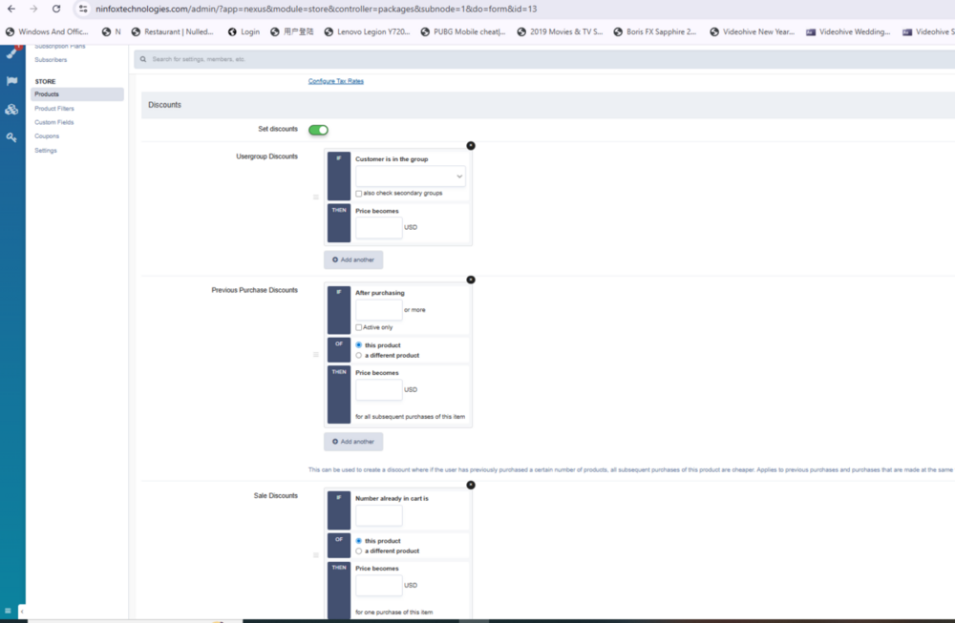Open Products in the Store menu
Image resolution: width=955 pixels, height=623 pixels.
[x=77, y=94]
